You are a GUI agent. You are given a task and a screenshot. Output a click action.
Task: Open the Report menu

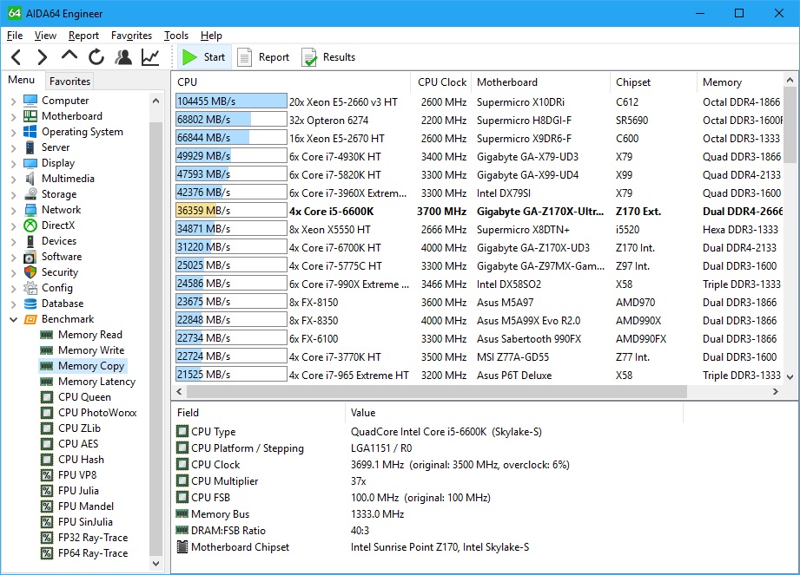pos(83,36)
